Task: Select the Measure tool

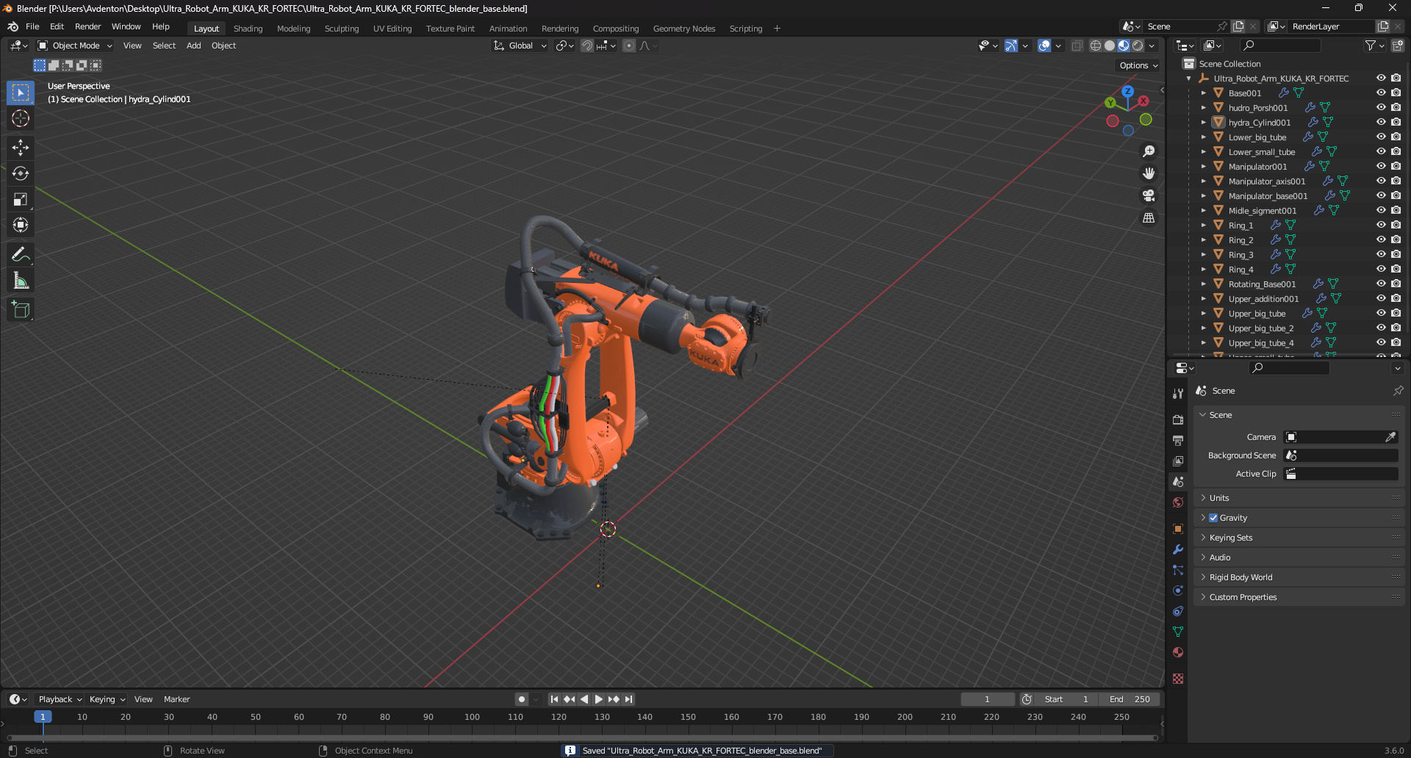Action: pyautogui.click(x=21, y=281)
